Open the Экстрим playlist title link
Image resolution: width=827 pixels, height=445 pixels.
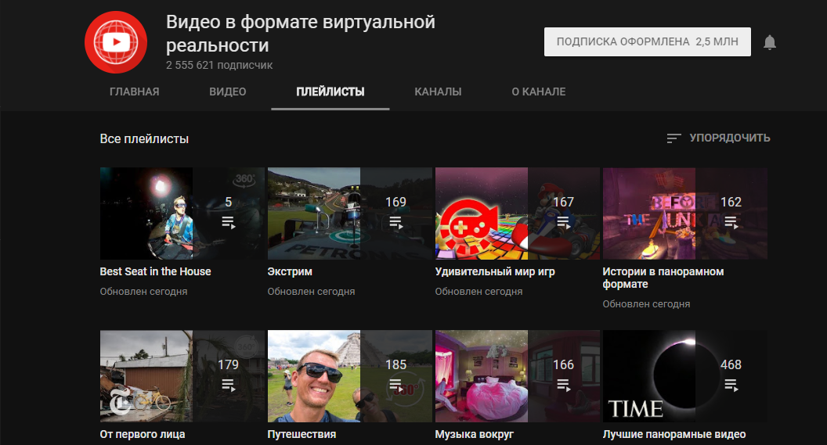[290, 271]
